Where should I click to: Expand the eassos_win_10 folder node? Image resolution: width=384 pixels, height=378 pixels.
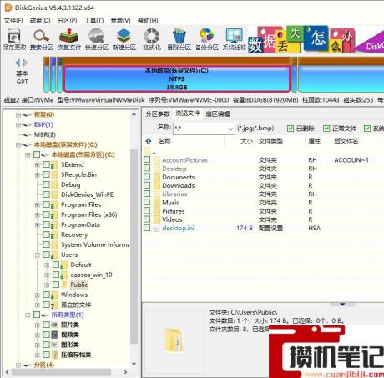click(x=47, y=275)
